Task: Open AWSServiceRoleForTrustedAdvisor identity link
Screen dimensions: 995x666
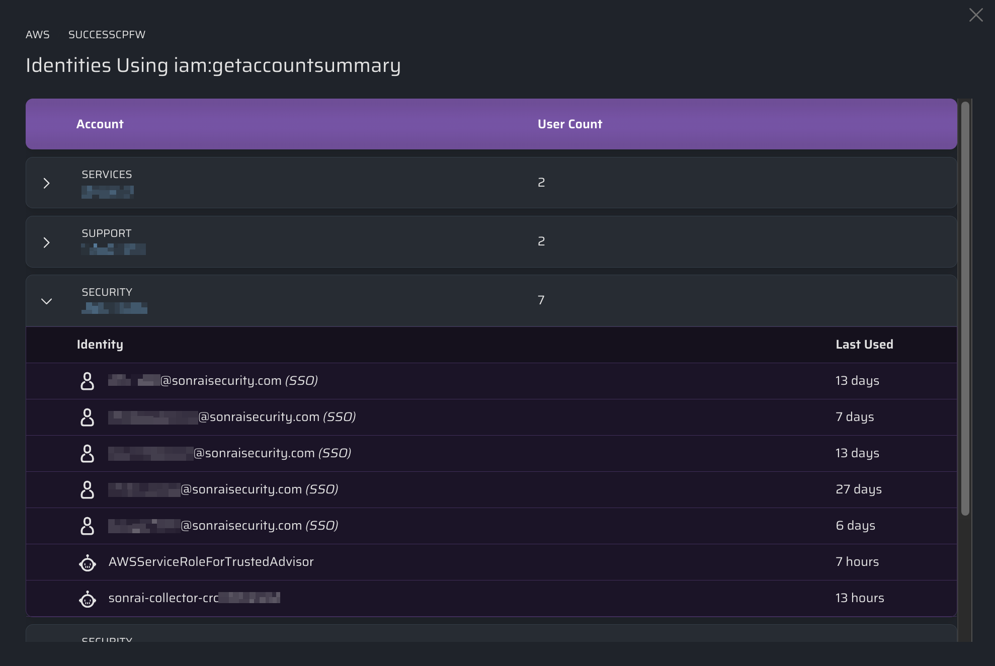Action: (211, 562)
